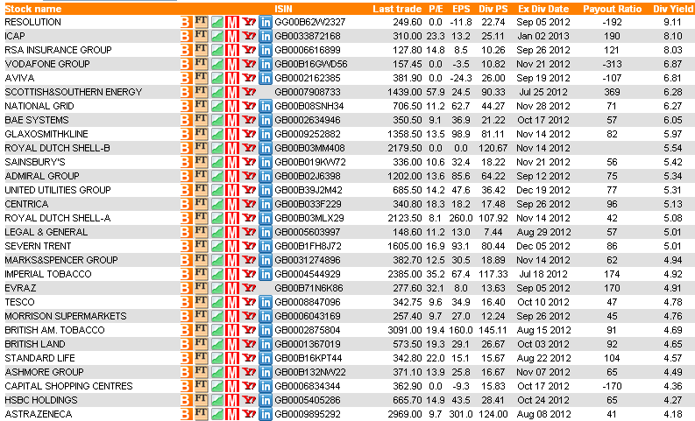The width and height of the screenshot is (695, 421).
Task: Select TESCO stock name
Action: [x=19, y=302]
